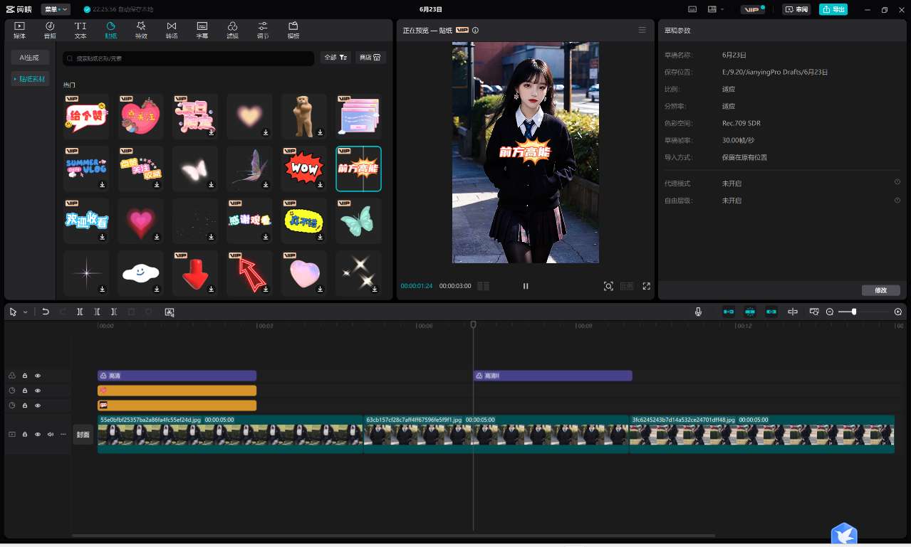Click the undo icon in timeline toolbar
This screenshot has height=547, width=911.
point(46,312)
